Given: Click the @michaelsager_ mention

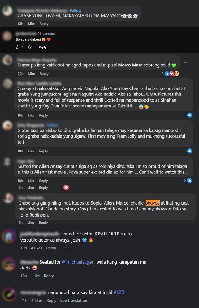Looking at the screenshot, I should tap(79, 262).
